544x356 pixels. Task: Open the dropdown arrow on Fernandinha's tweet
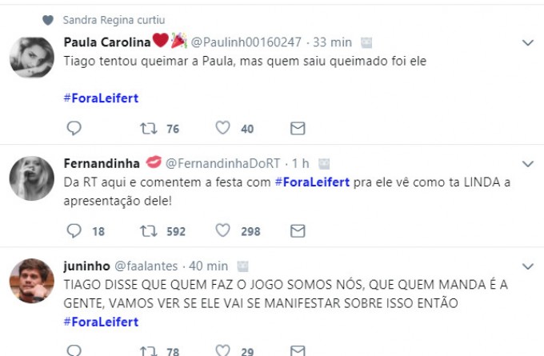coord(527,163)
